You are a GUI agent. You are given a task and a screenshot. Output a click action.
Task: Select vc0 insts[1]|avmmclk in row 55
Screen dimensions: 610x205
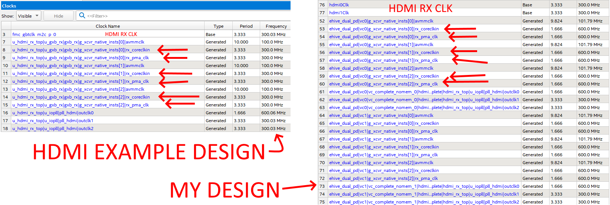pos(381,45)
